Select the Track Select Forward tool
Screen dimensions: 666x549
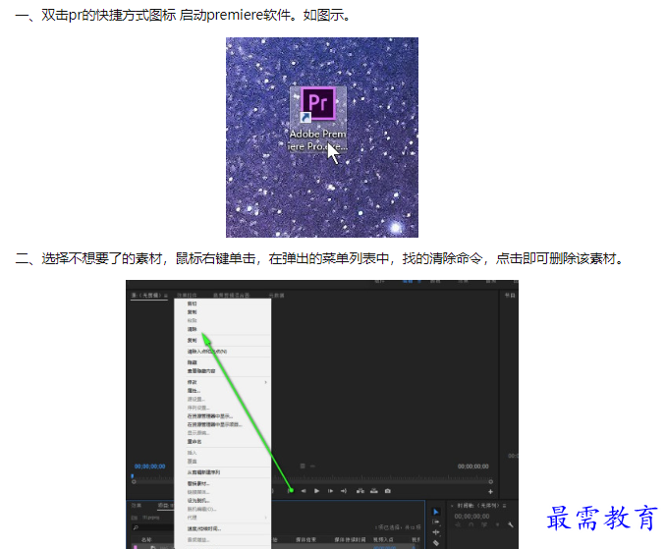(435, 522)
